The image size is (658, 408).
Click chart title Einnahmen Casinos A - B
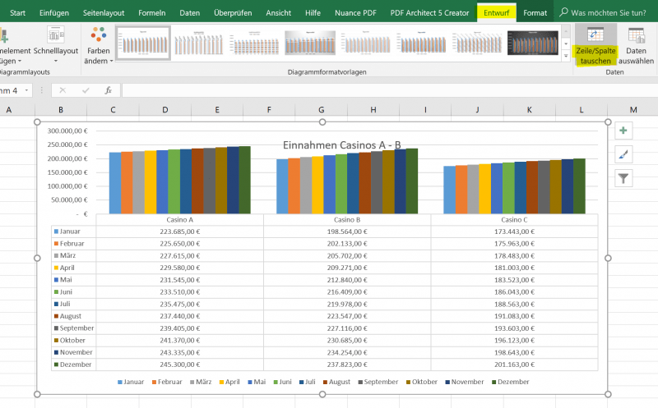(x=341, y=145)
